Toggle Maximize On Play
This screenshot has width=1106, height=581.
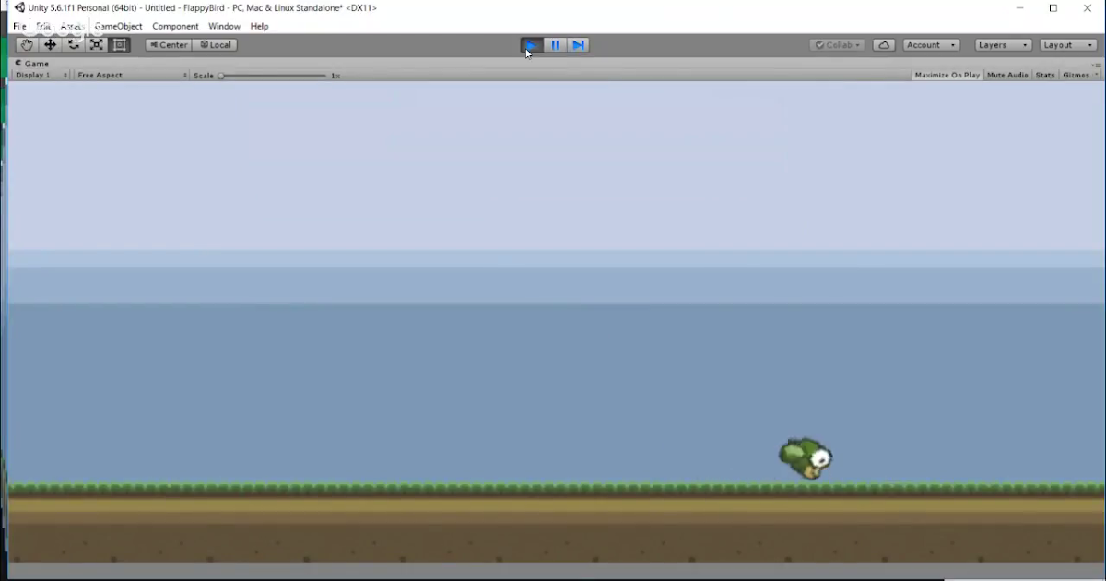point(947,75)
